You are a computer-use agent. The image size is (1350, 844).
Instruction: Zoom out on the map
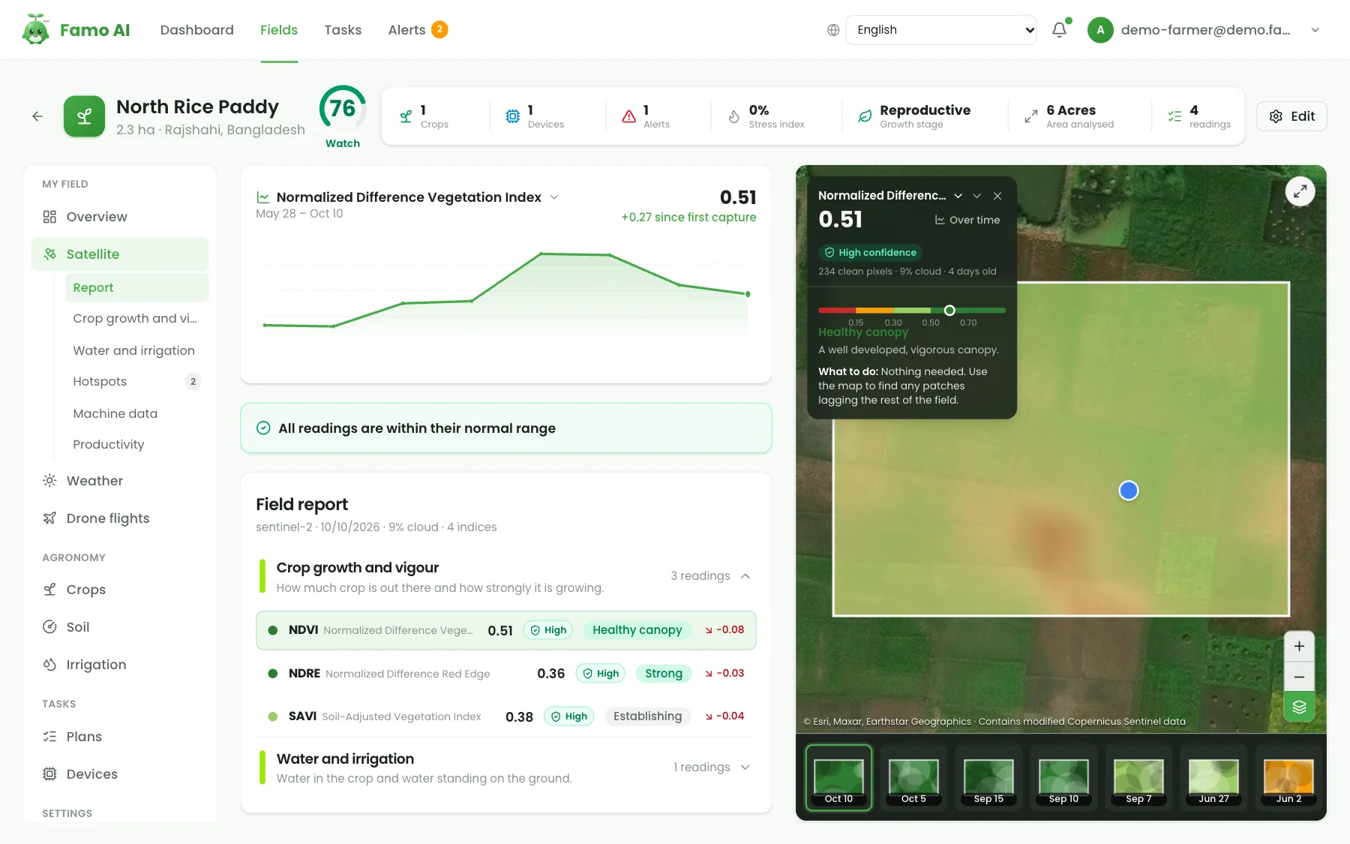click(x=1299, y=677)
